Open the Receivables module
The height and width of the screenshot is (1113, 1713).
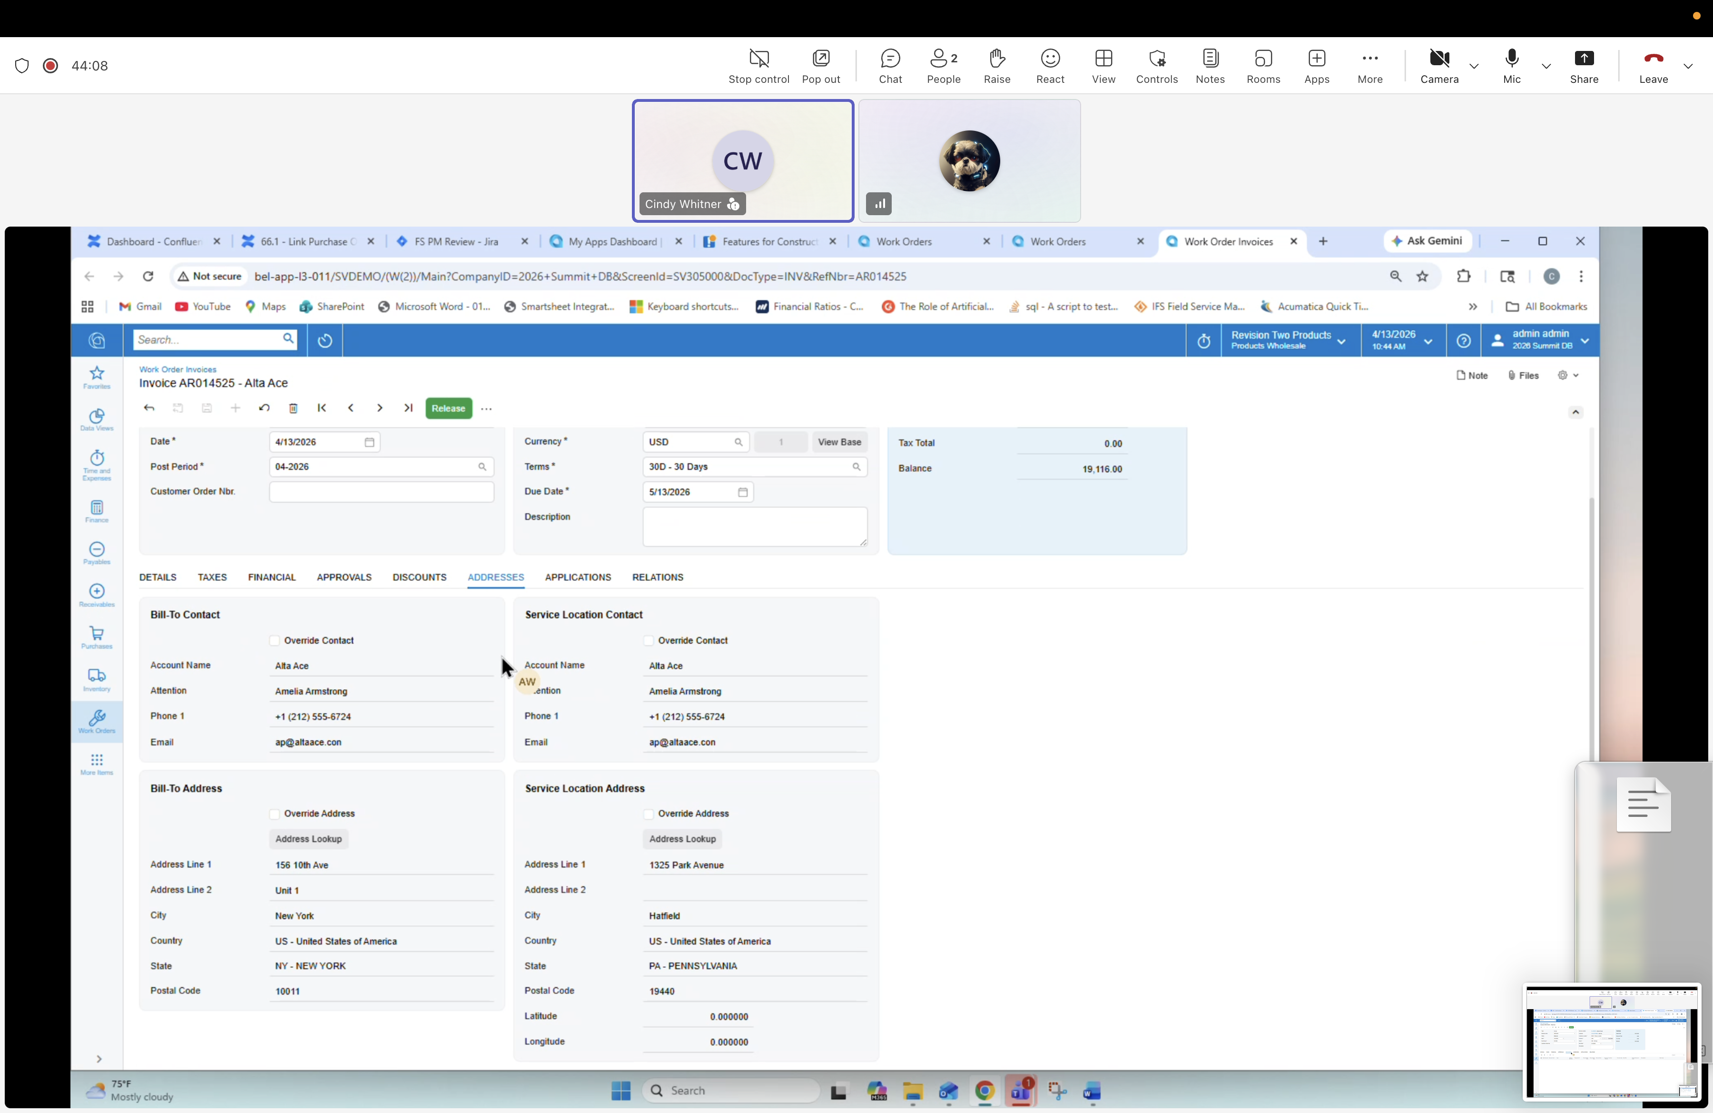(x=97, y=595)
